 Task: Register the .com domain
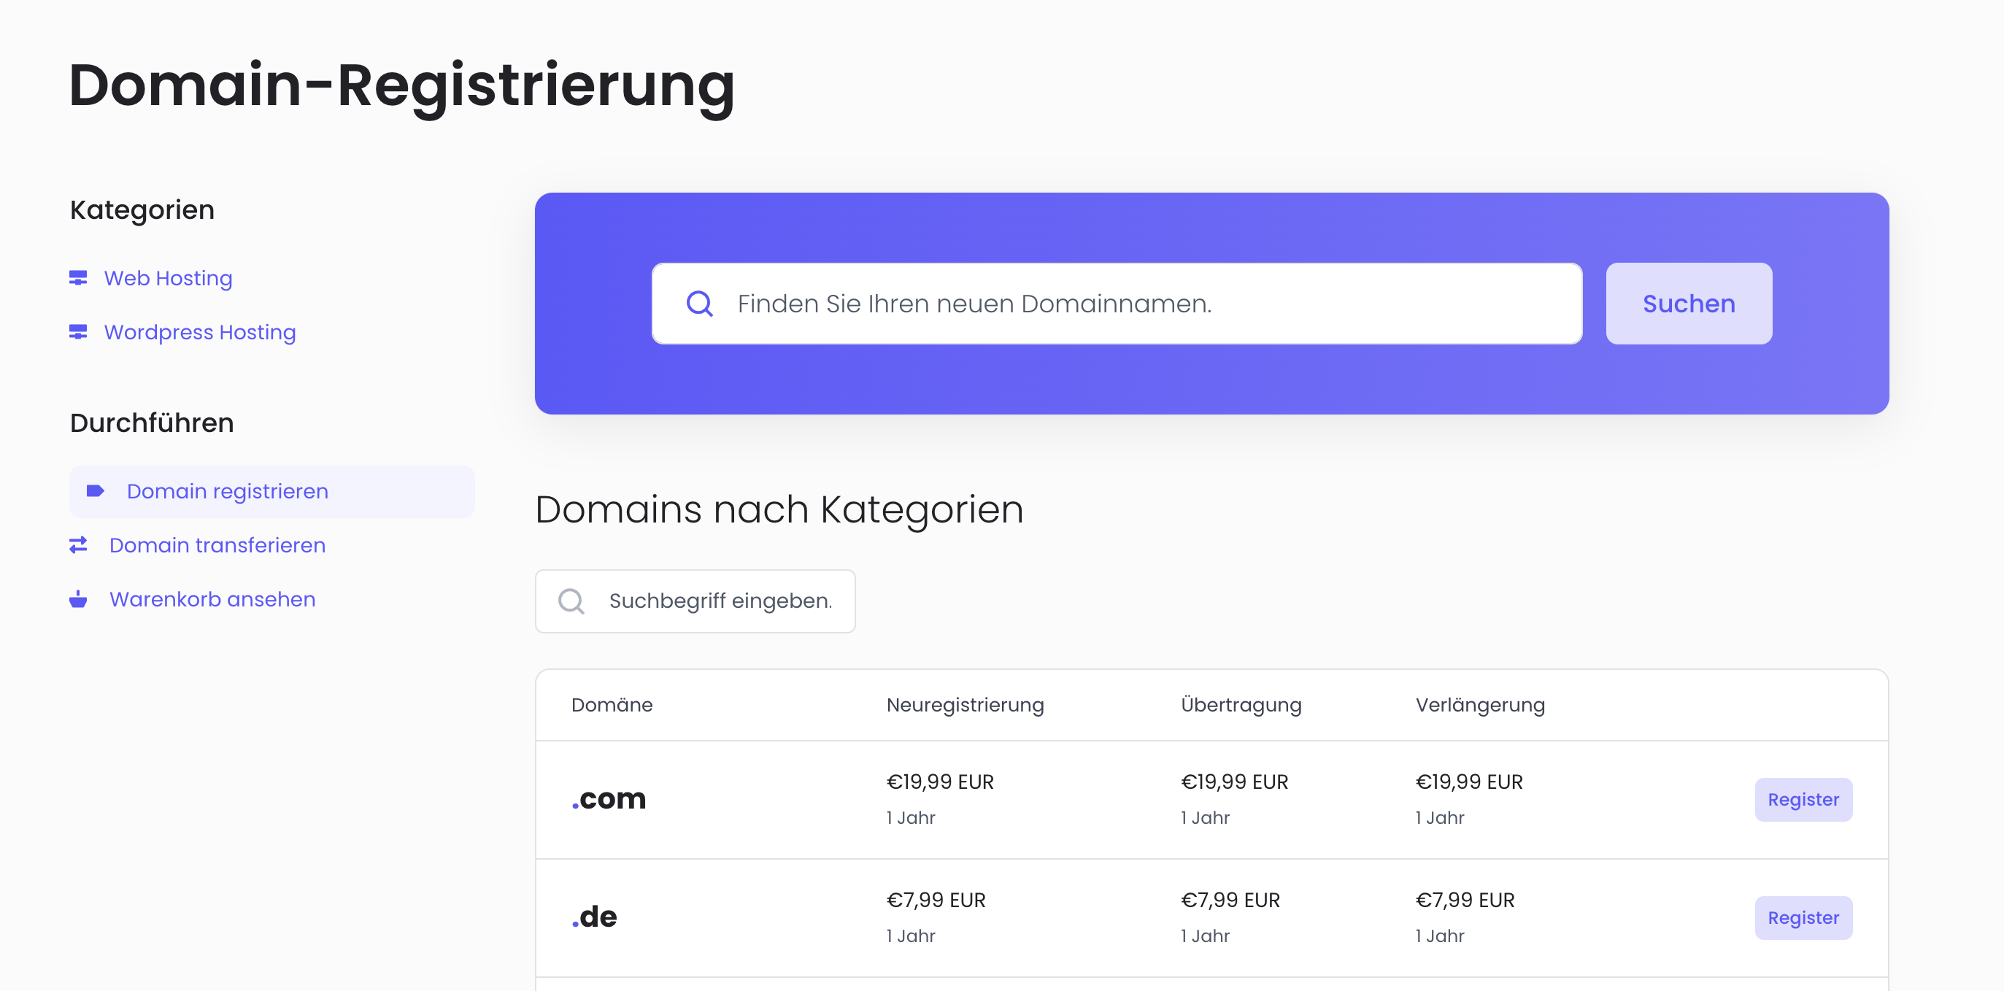pyautogui.click(x=1803, y=800)
